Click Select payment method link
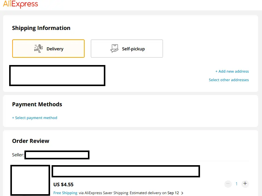 [35, 118]
